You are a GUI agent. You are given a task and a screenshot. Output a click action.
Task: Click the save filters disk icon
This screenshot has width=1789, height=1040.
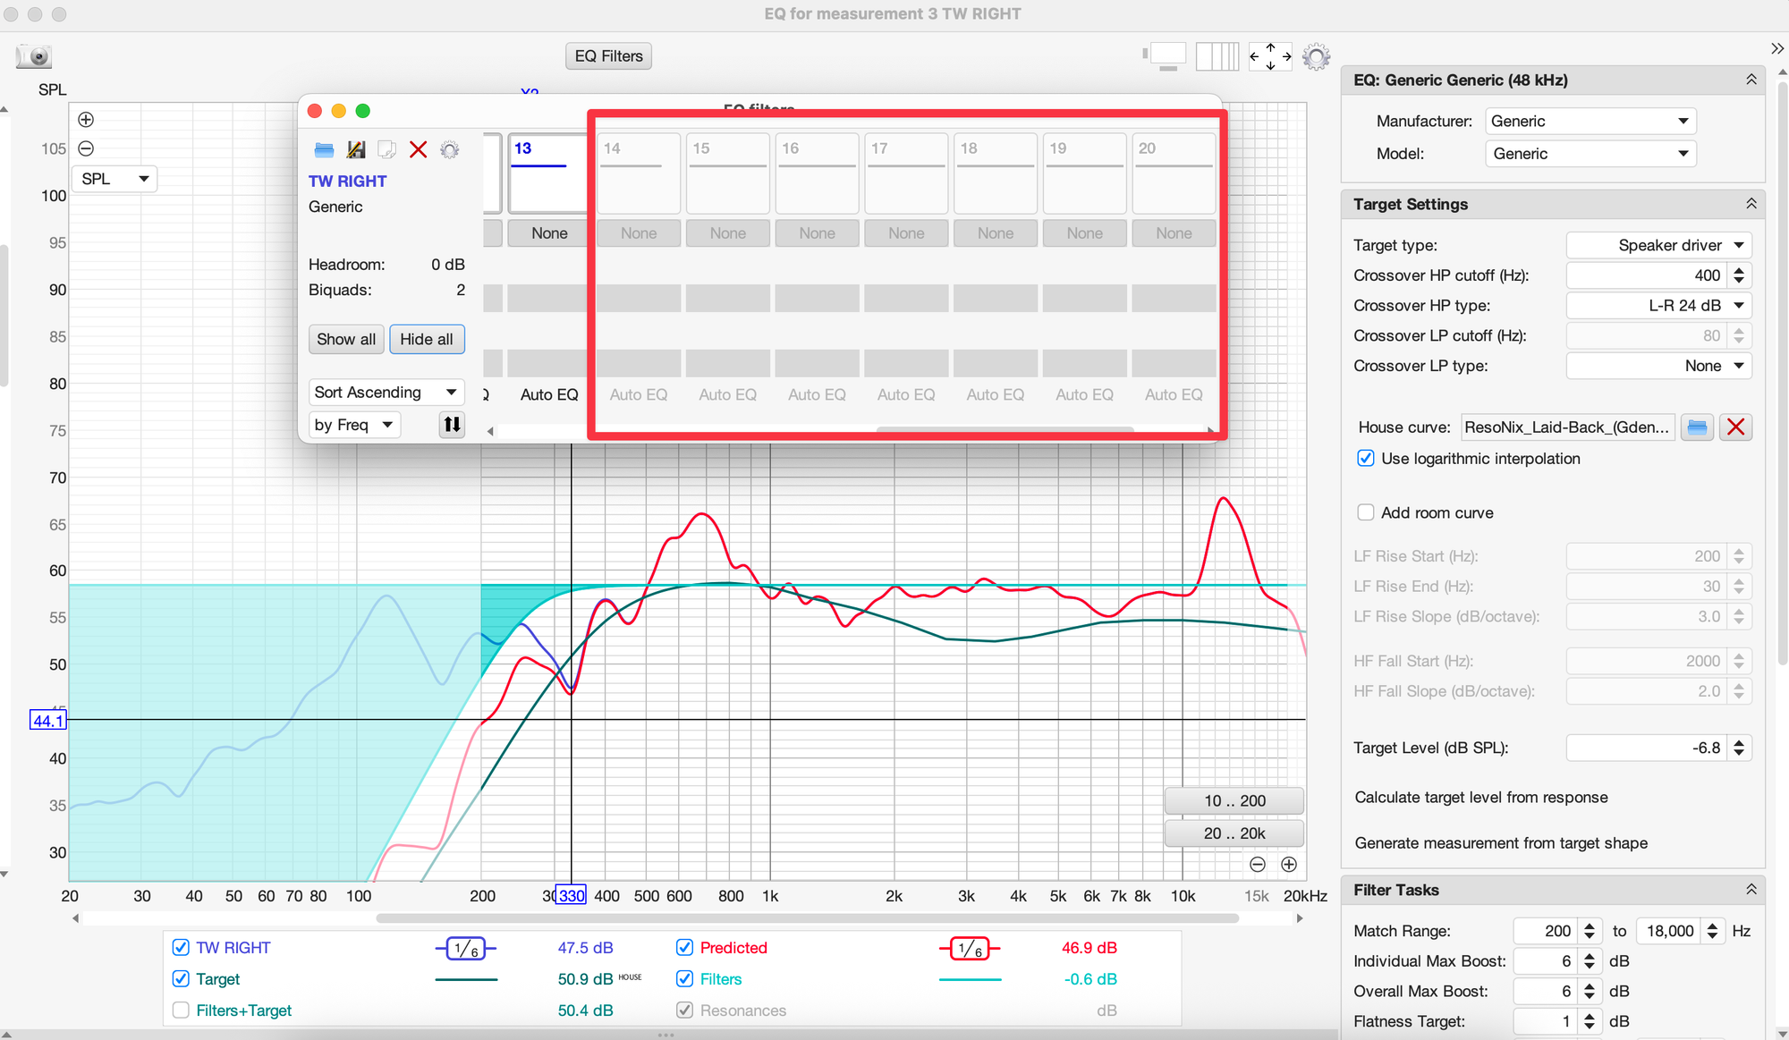356,149
